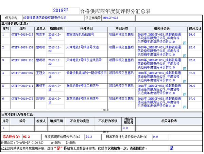
Task: Click project 天津地铁1号线东延线信号
Action: tap(84, 60)
